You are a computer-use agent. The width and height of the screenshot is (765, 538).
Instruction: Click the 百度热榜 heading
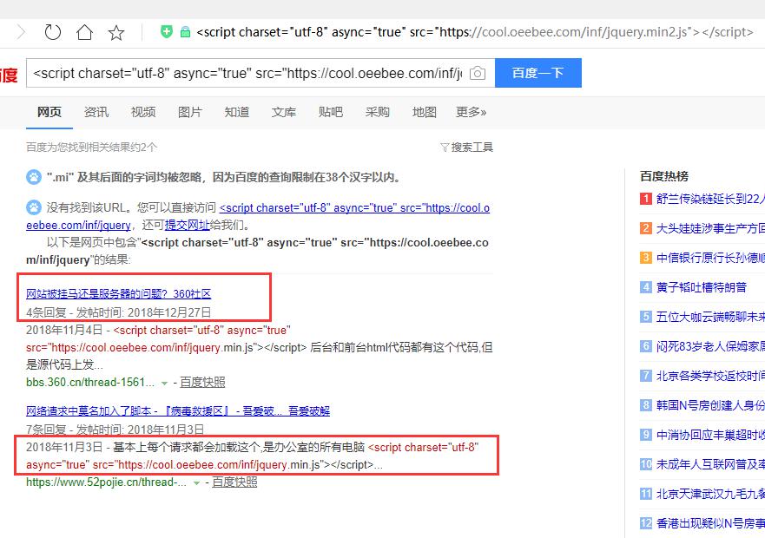pos(664,176)
